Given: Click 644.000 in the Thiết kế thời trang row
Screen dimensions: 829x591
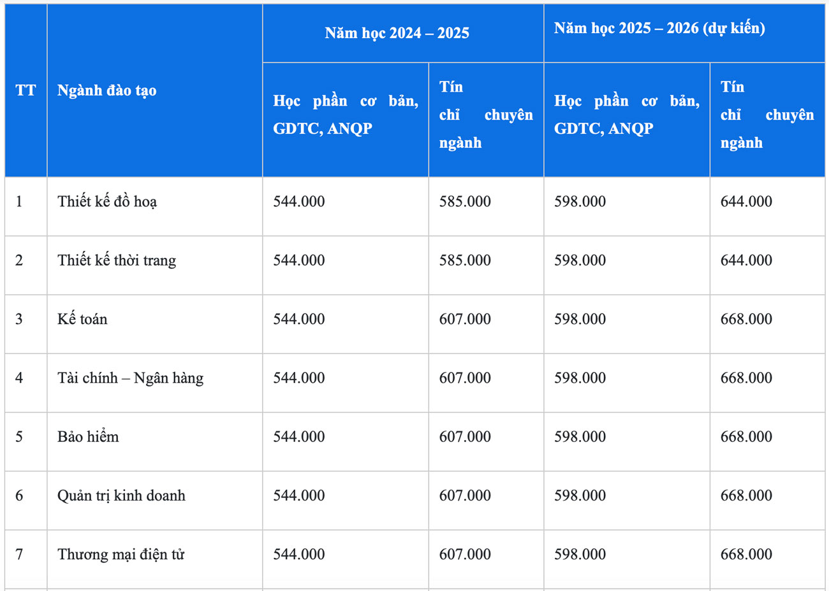Looking at the screenshot, I should coord(746,260).
